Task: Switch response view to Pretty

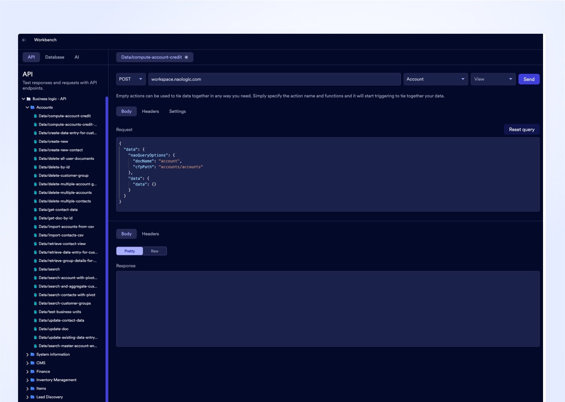Action: tap(129, 251)
